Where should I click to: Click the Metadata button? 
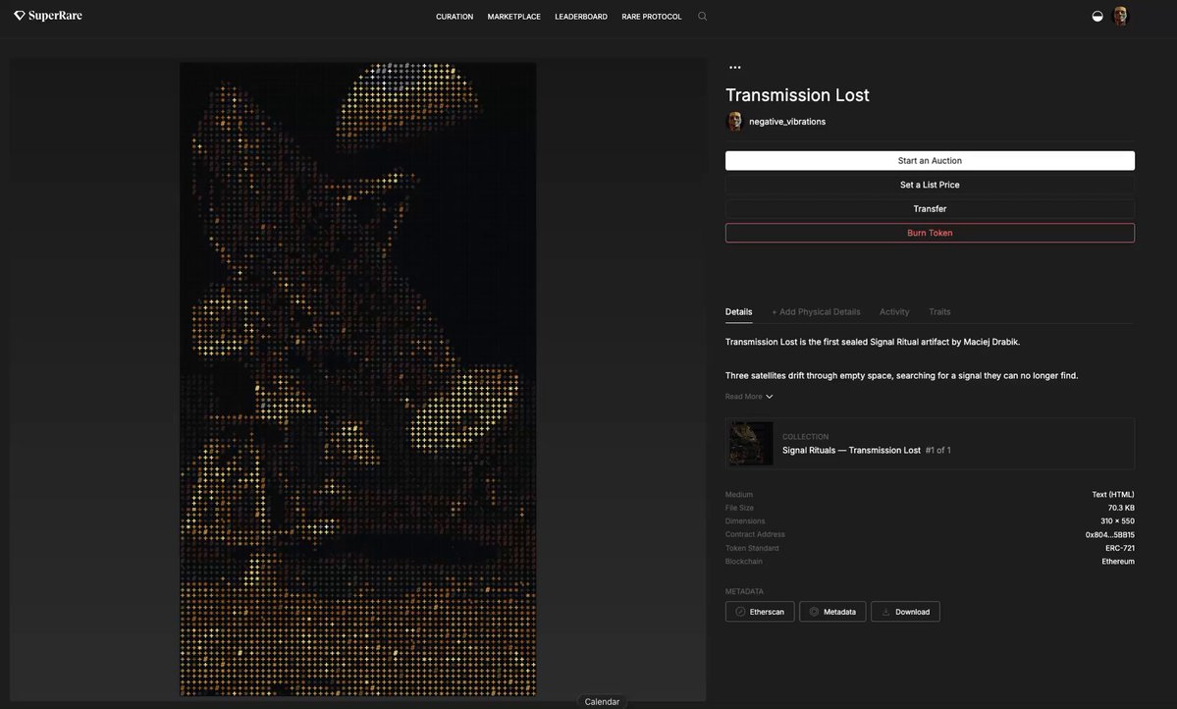832,612
